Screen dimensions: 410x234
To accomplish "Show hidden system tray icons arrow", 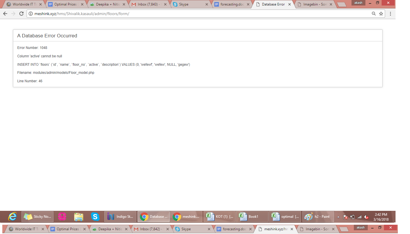I will tap(338, 217).
